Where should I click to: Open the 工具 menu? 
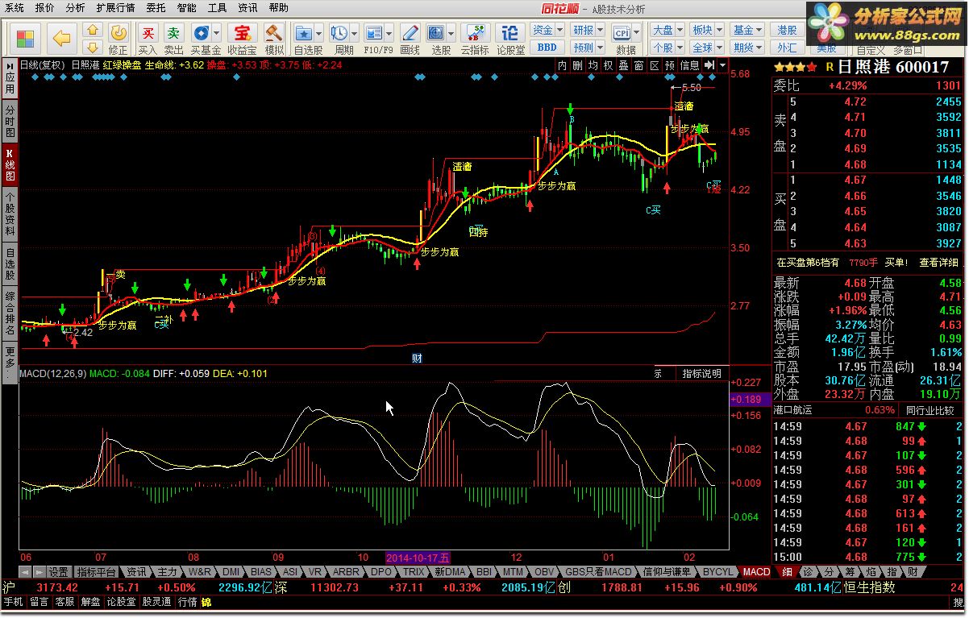coord(217,8)
